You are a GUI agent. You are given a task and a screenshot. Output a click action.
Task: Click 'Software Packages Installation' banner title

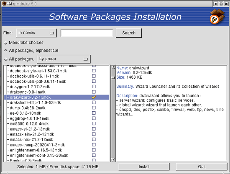click(x=115, y=17)
